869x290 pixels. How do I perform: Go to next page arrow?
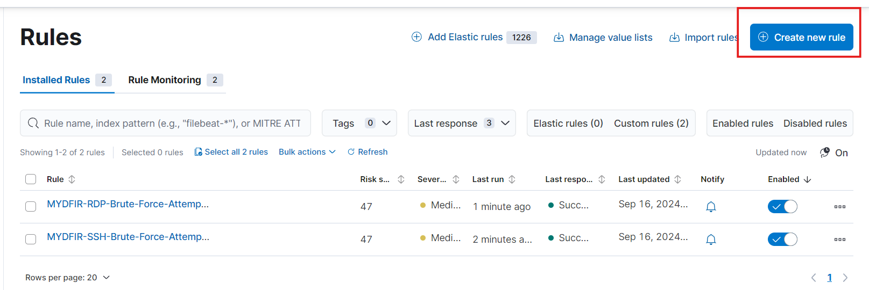coord(845,278)
